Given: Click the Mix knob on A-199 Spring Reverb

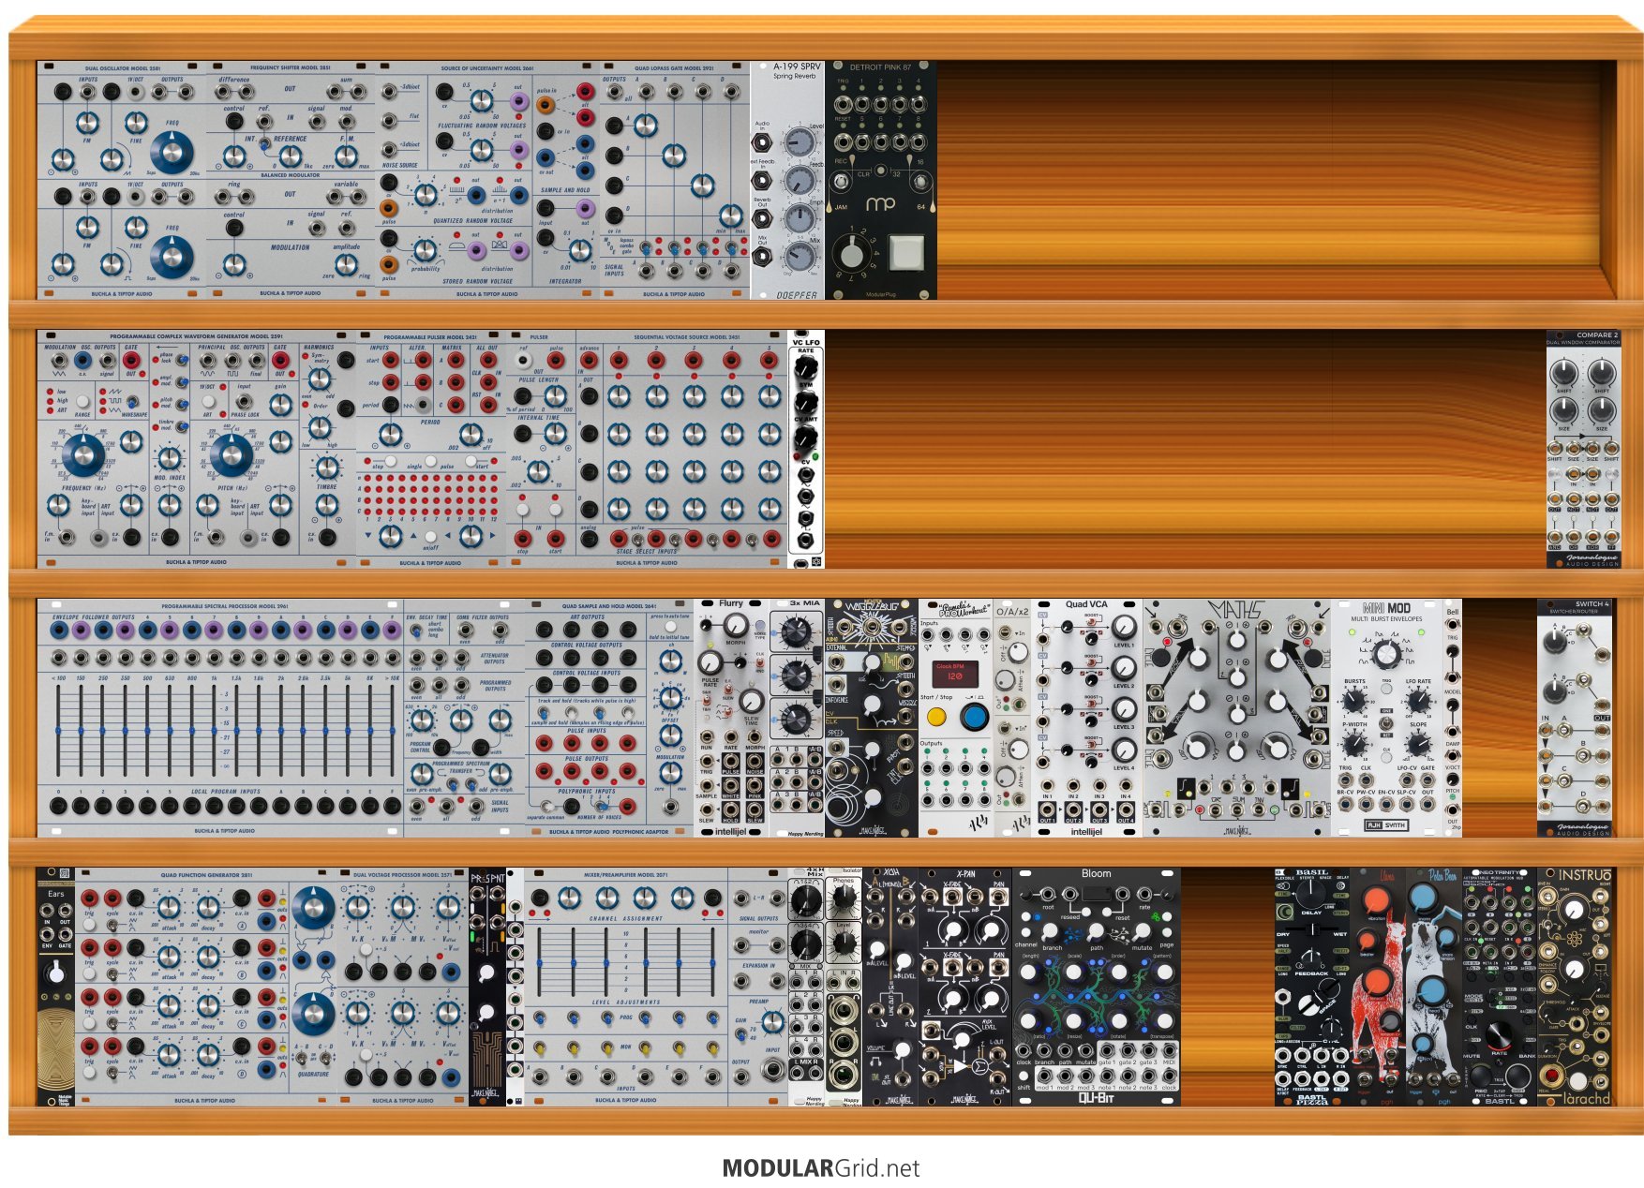Looking at the screenshot, I should (800, 255).
